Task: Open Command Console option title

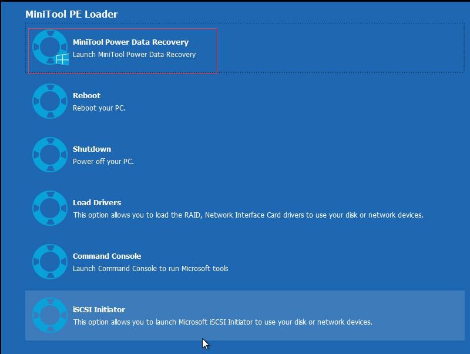Action: point(107,256)
